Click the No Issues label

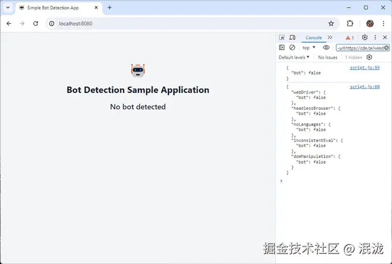(x=328, y=57)
